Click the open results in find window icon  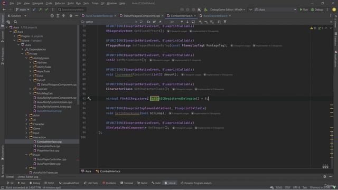pos(193,22)
